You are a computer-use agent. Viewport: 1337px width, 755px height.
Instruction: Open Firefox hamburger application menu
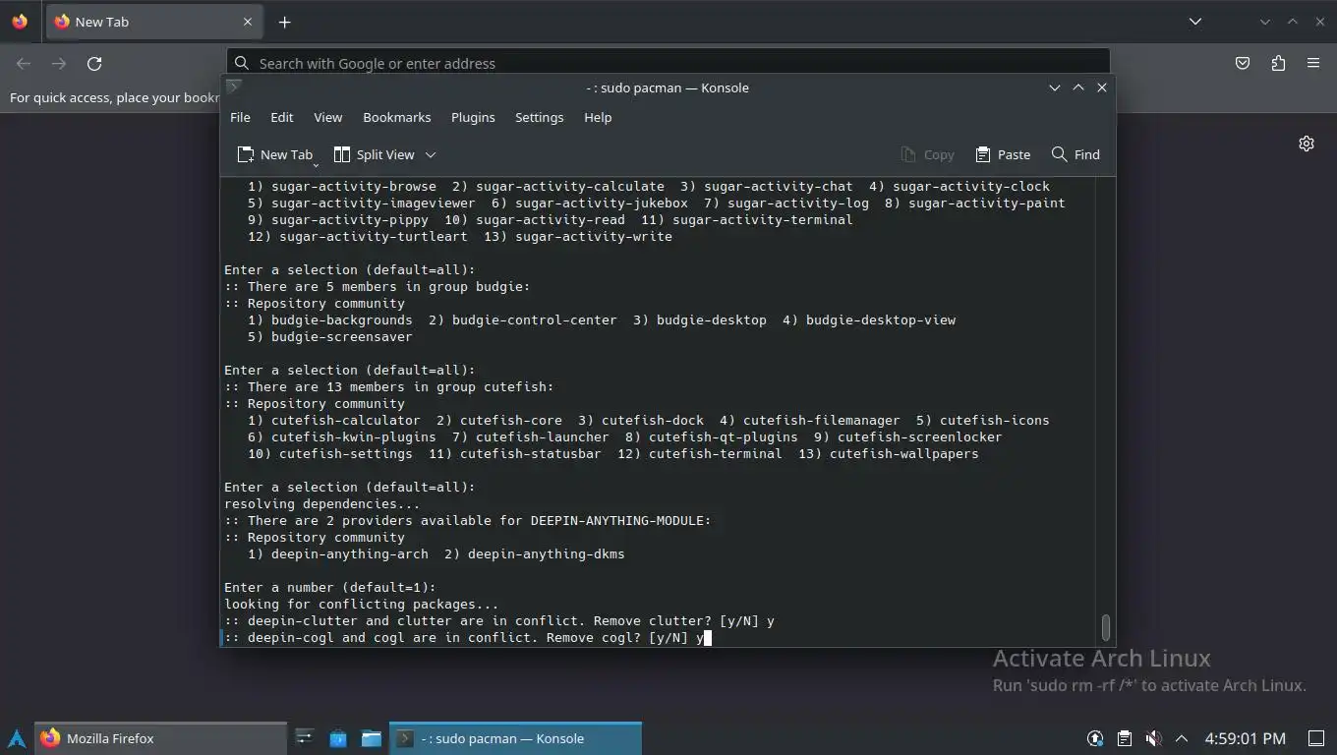pos(1313,63)
